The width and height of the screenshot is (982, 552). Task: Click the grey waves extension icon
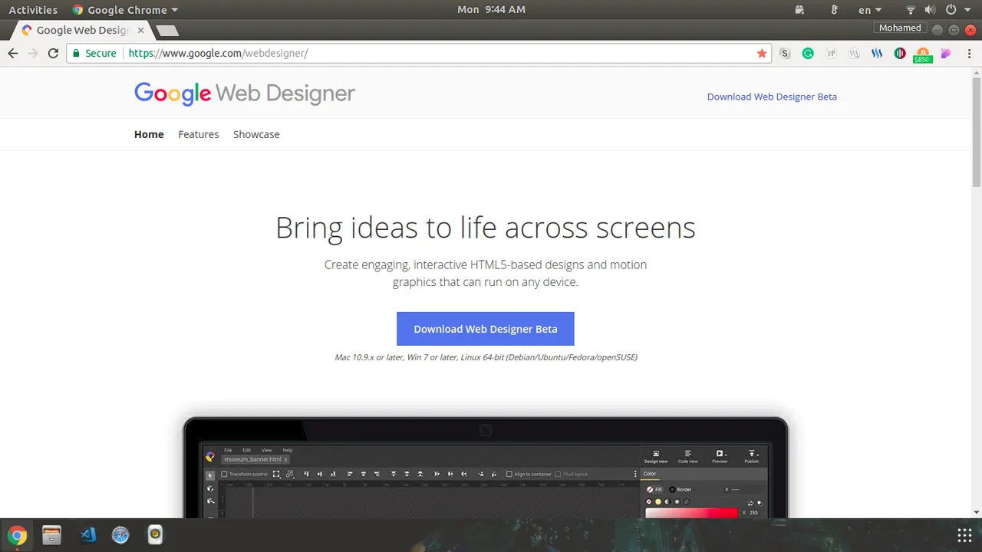(x=854, y=54)
